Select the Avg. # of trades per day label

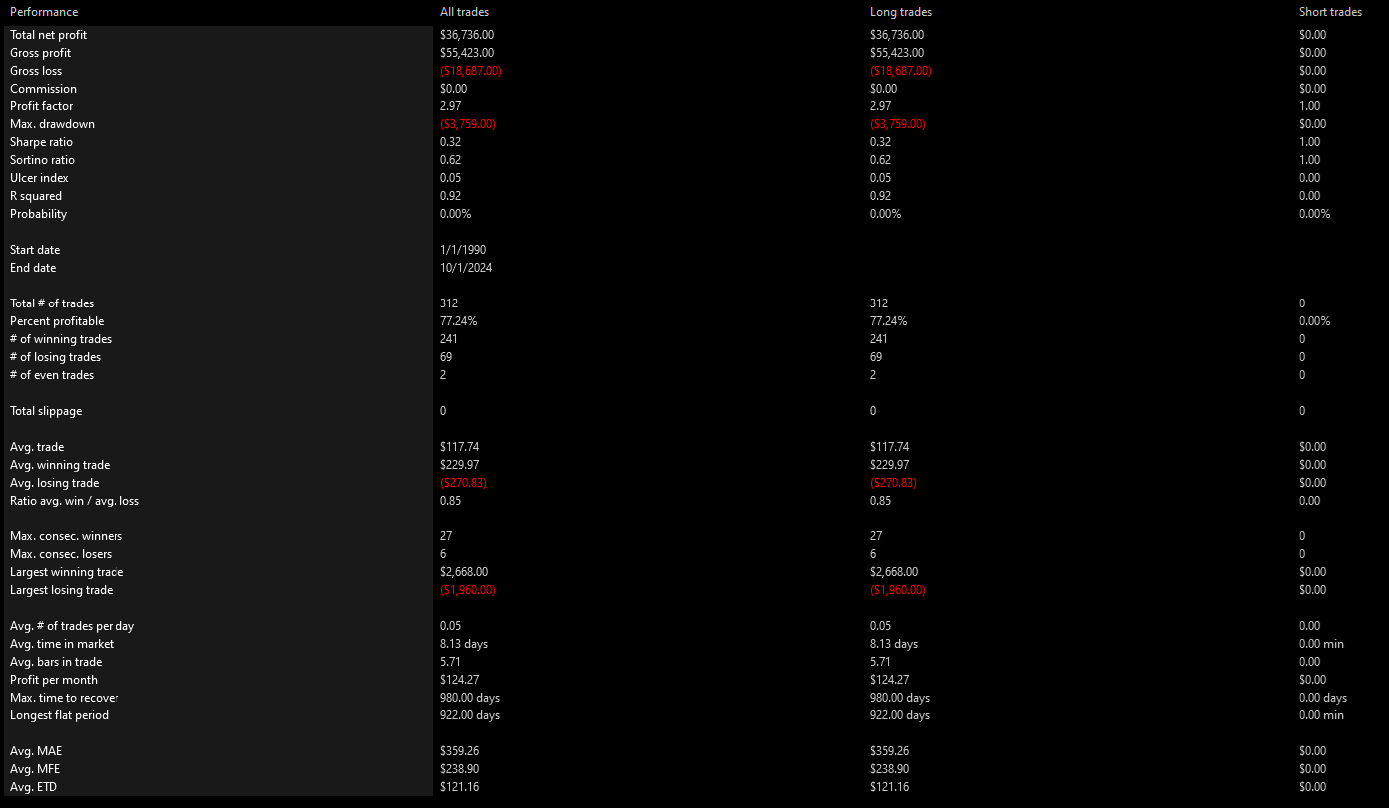click(72, 626)
